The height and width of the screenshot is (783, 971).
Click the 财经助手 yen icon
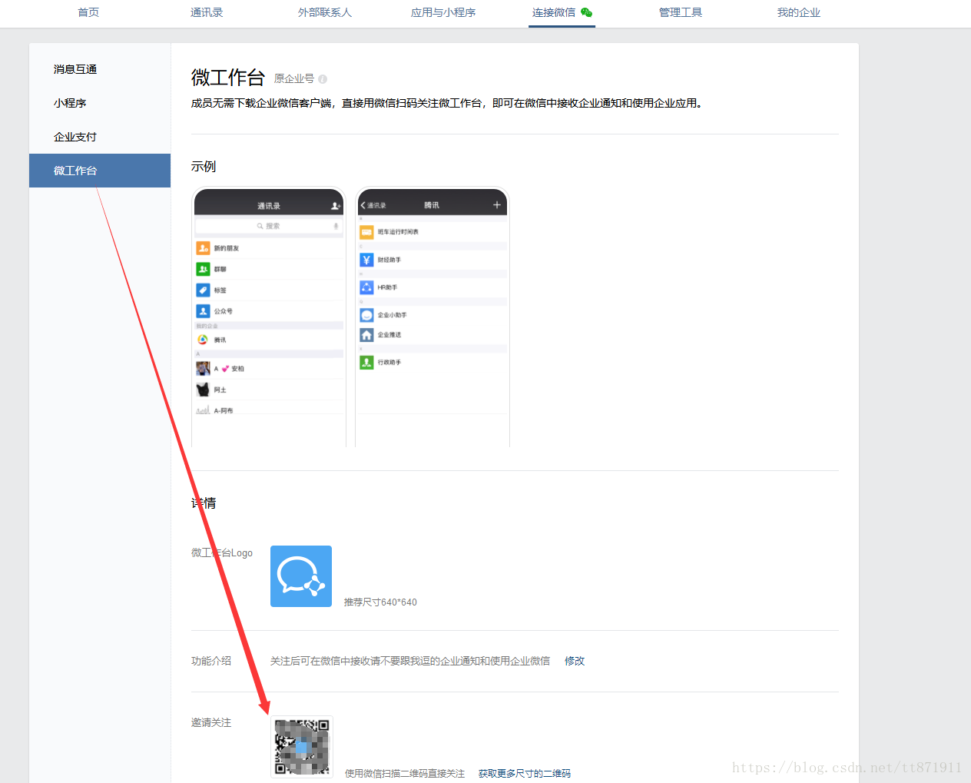click(366, 260)
